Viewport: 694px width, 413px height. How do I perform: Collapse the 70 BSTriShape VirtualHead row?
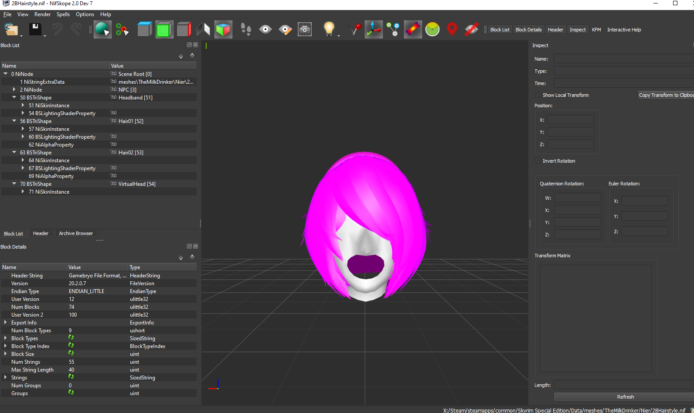(x=14, y=184)
